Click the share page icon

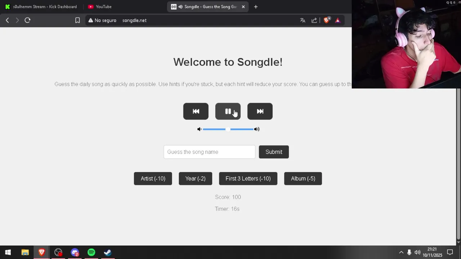[x=314, y=20]
